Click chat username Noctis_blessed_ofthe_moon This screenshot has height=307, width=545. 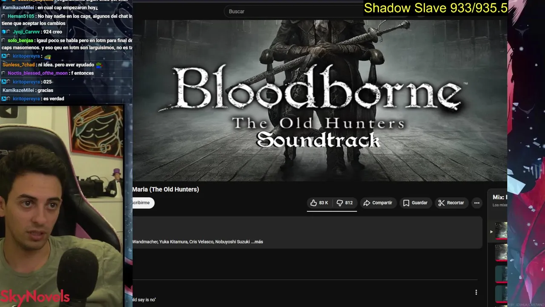(x=37, y=73)
